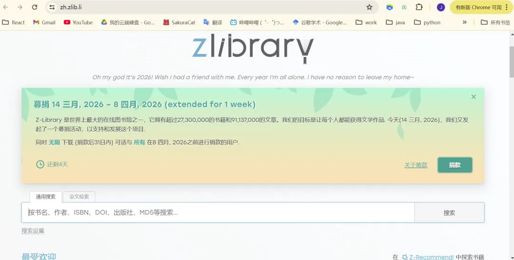This screenshot has width=514, height=260.
Task: Show hidden bookmarks via the double chevron
Action: tap(465, 22)
